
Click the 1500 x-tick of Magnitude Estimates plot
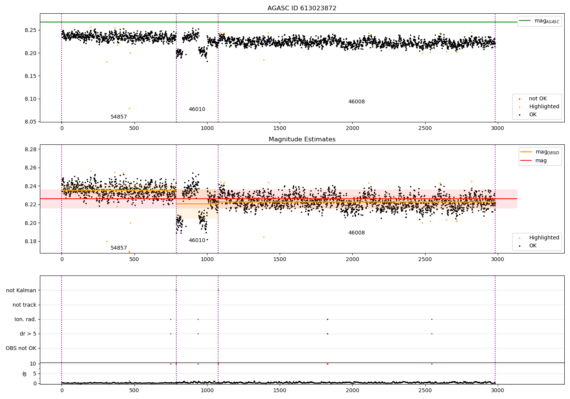(x=280, y=260)
